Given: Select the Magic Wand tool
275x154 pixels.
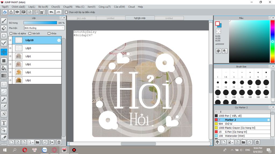Looking at the screenshot, I should [x=4, y=99].
